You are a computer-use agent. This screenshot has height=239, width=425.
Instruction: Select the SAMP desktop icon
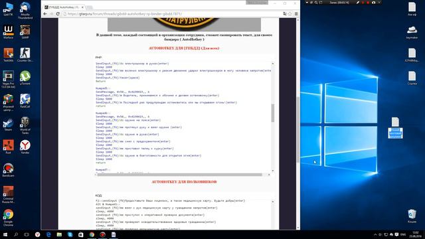(x=25, y=32)
